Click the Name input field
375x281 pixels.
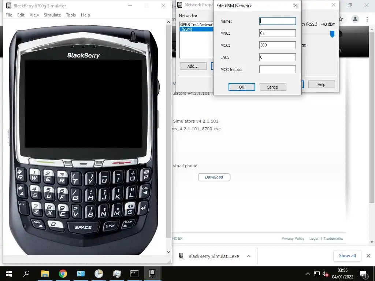(278, 21)
